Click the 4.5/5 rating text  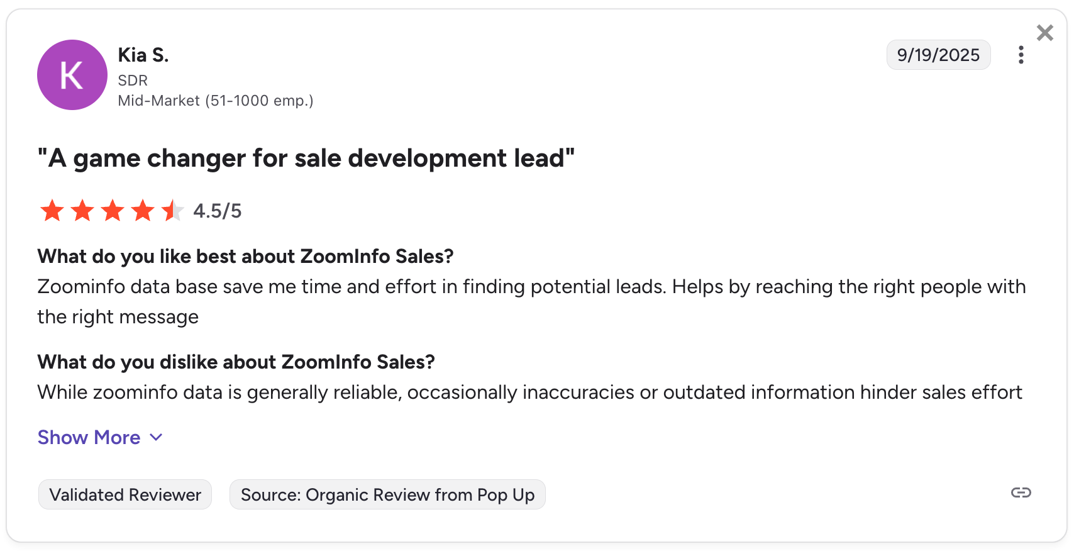tap(217, 211)
